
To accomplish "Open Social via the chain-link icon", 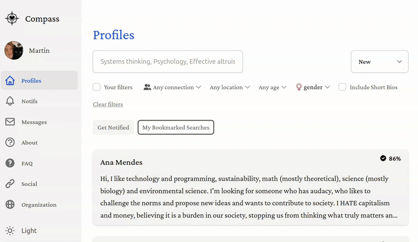I will point(9,183).
